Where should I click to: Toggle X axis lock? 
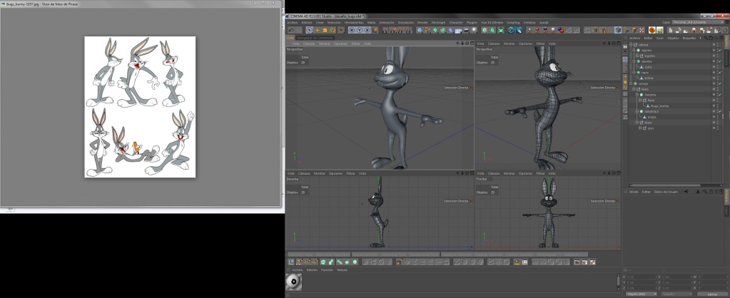coord(352,30)
